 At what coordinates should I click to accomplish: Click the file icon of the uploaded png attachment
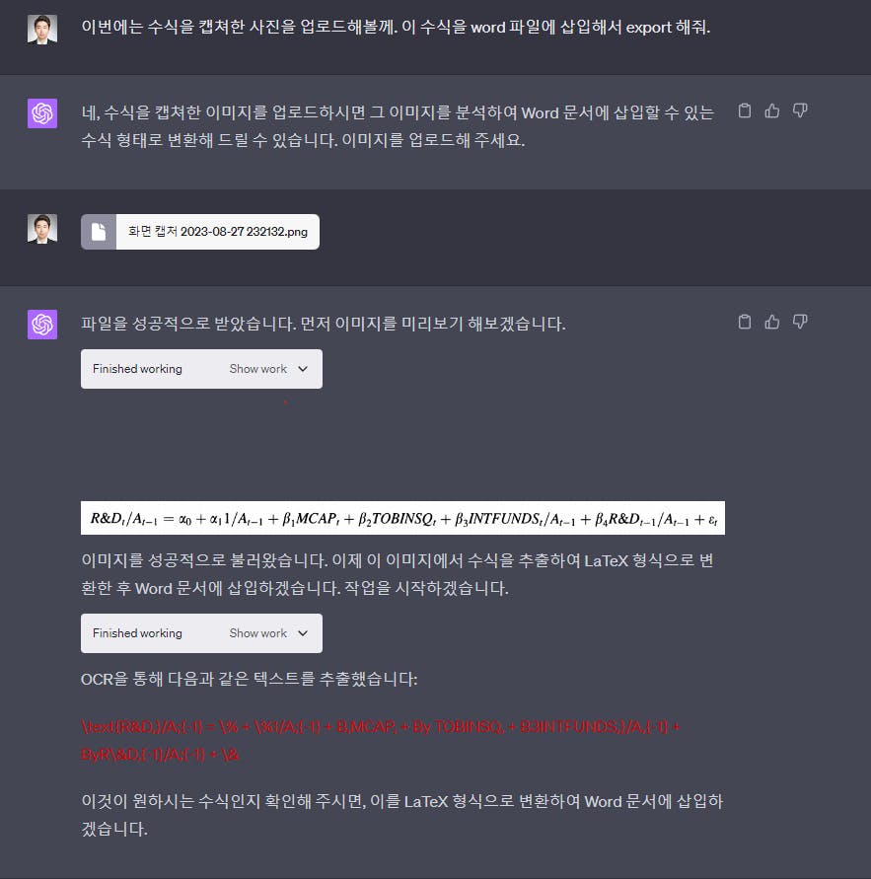tap(99, 232)
